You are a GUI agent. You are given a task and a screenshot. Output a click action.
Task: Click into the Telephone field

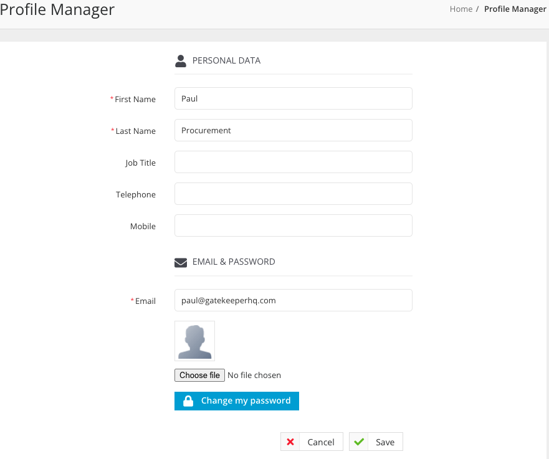pos(294,194)
